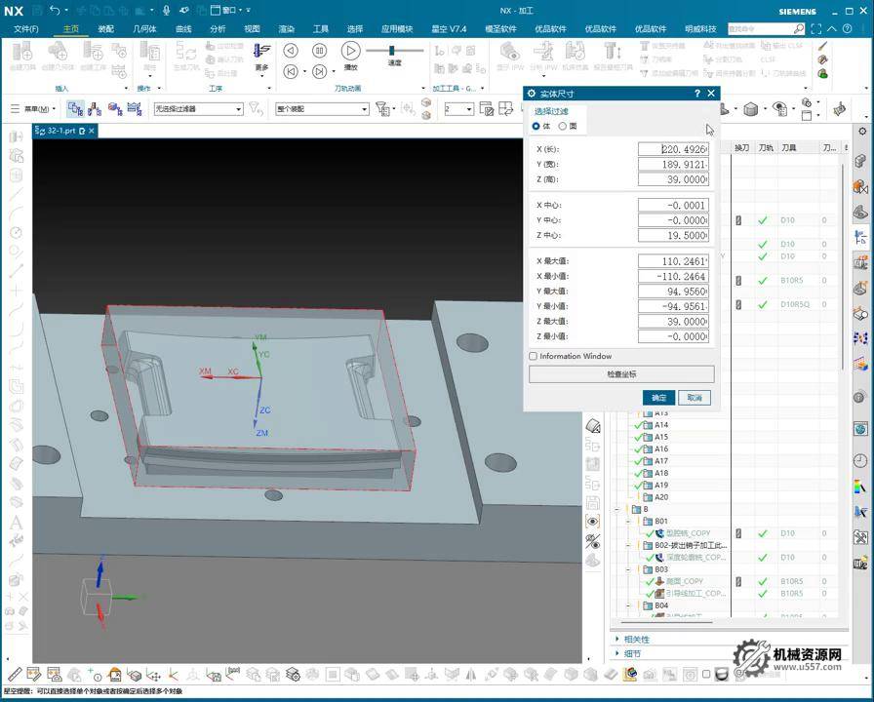
Task: Click the hide-objects crossed eye icon
Action: point(592,541)
